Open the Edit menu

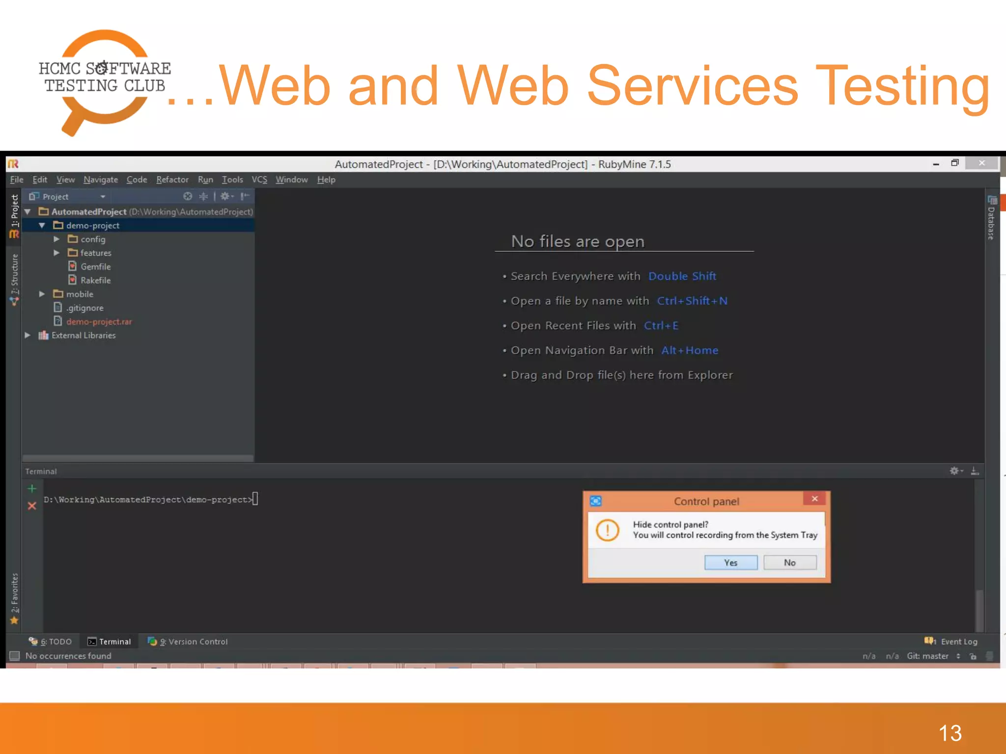(40, 180)
